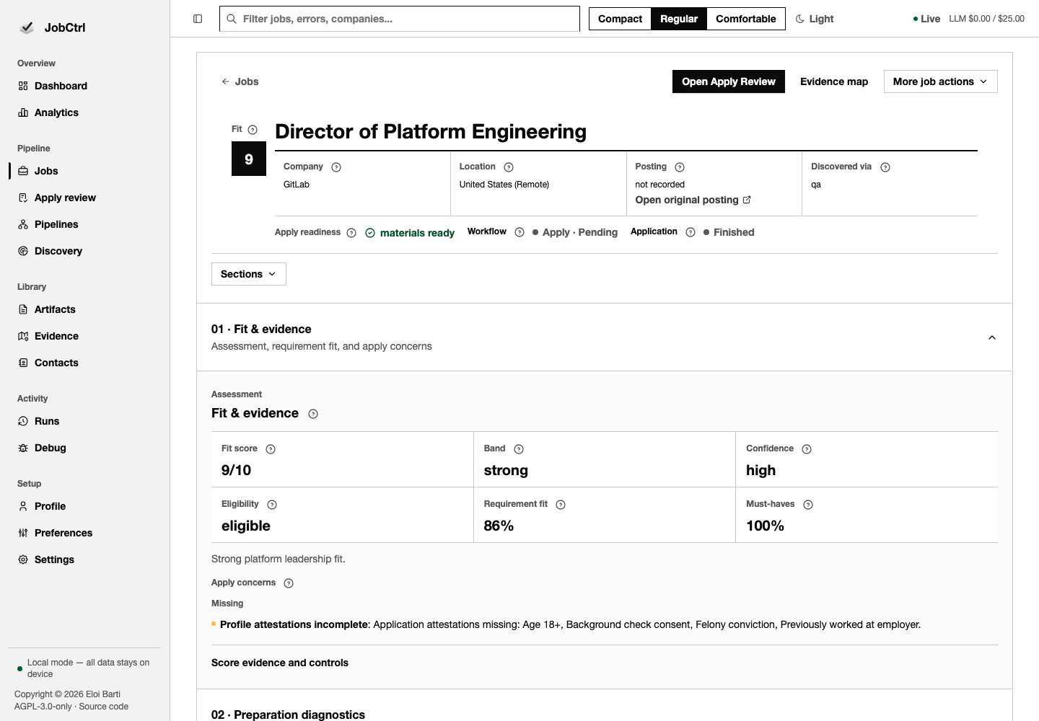Viewport: 1039px width, 721px height.
Task: Click the Must-haves help icon
Action: (808, 505)
